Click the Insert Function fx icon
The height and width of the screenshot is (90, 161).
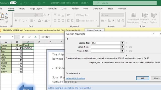(x=35, y=37)
